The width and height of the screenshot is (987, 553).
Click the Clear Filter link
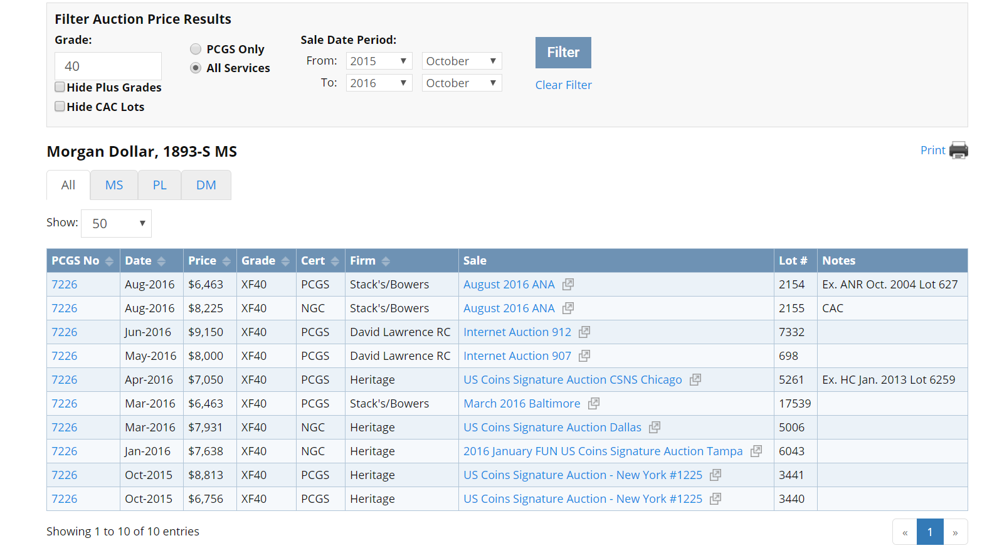(x=563, y=85)
